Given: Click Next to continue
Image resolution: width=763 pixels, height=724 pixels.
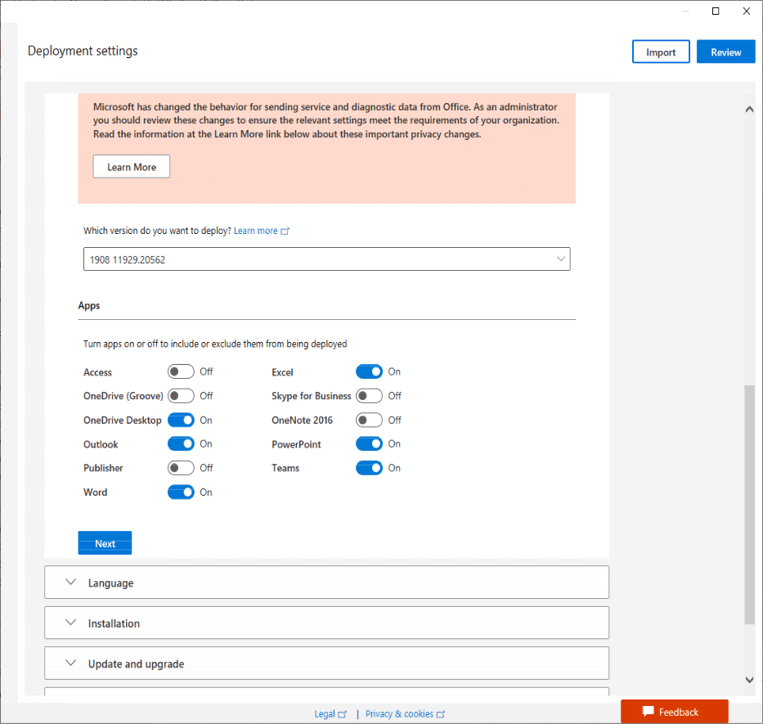Looking at the screenshot, I should [x=105, y=542].
